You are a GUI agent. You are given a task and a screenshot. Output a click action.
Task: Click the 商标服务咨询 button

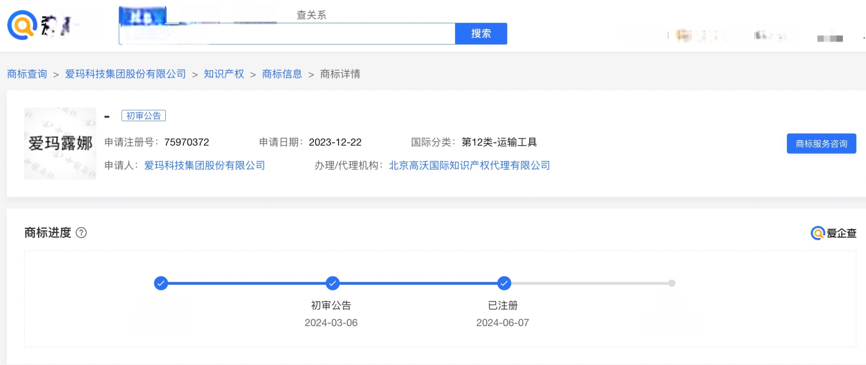click(821, 144)
